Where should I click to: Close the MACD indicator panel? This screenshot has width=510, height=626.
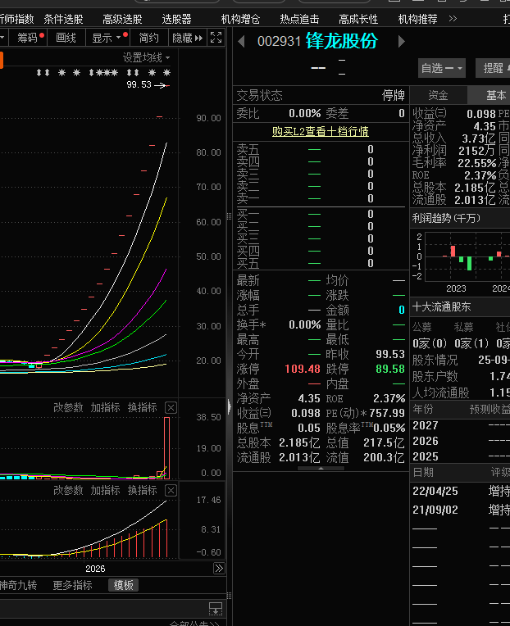[171, 490]
